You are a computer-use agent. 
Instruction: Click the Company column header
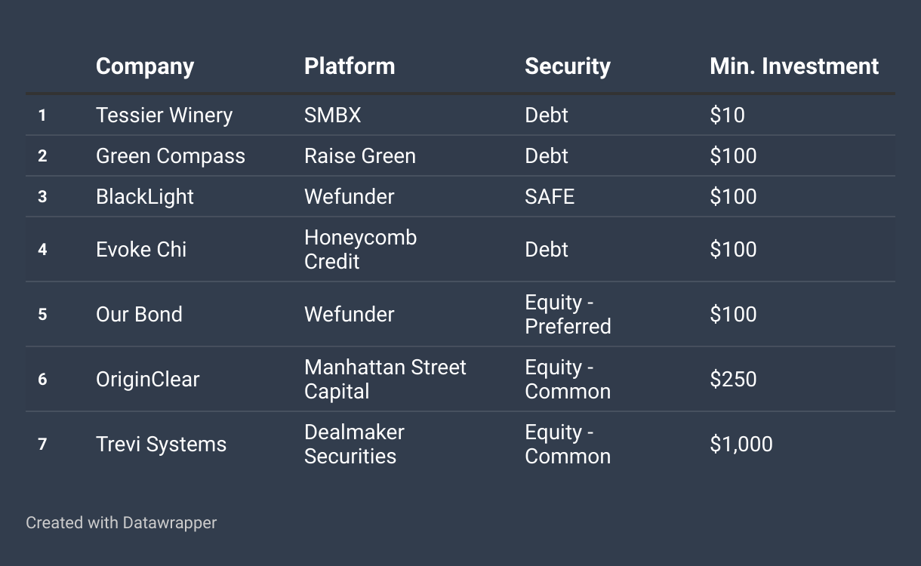[x=145, y=66]
